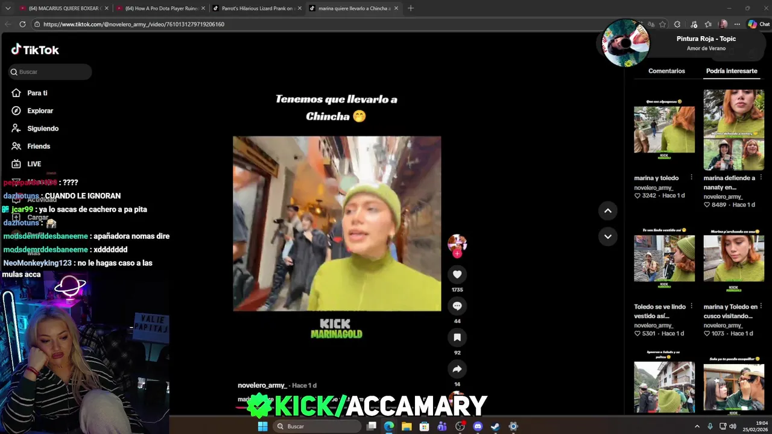Open options for 'marina defiende a nanaty' video
This screenshot has width=772, height=434.
[x=761, y=178]
